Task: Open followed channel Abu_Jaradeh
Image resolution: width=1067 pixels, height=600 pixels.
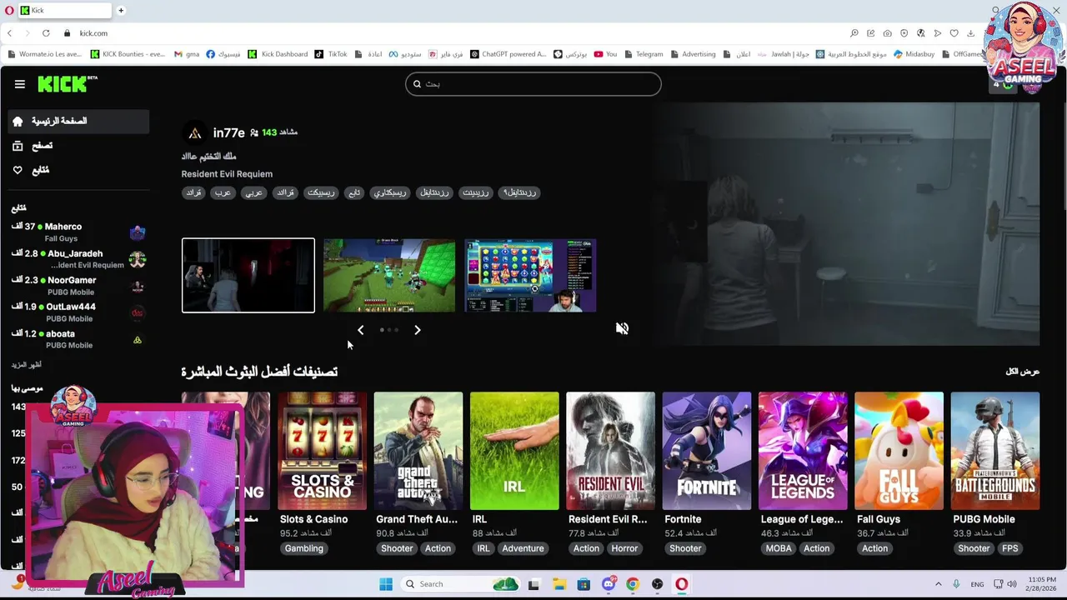Action: click(79, 258)
